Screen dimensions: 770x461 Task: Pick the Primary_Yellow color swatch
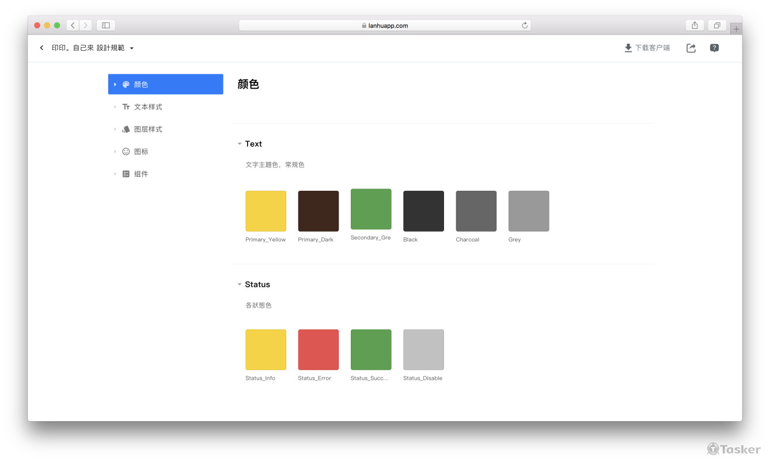point(265,211)
